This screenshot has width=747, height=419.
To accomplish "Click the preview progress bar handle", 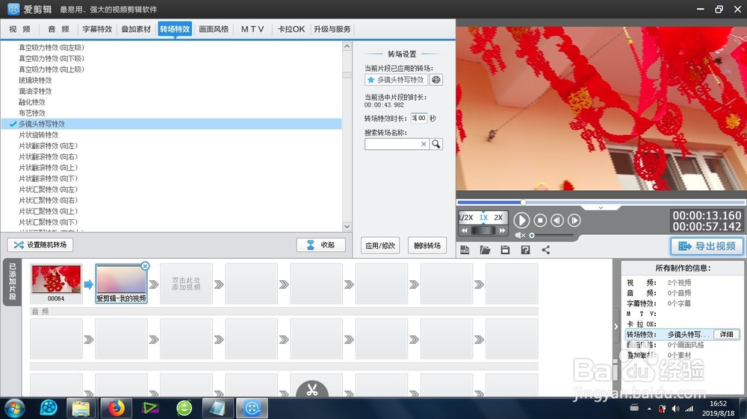I will coord(523,203).
